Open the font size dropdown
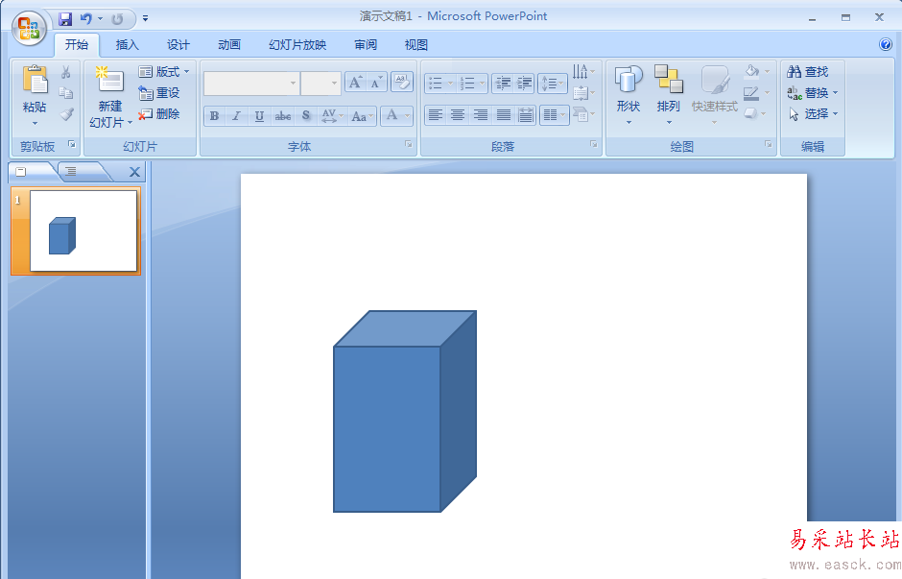902x579 pixels. (334, 84)
